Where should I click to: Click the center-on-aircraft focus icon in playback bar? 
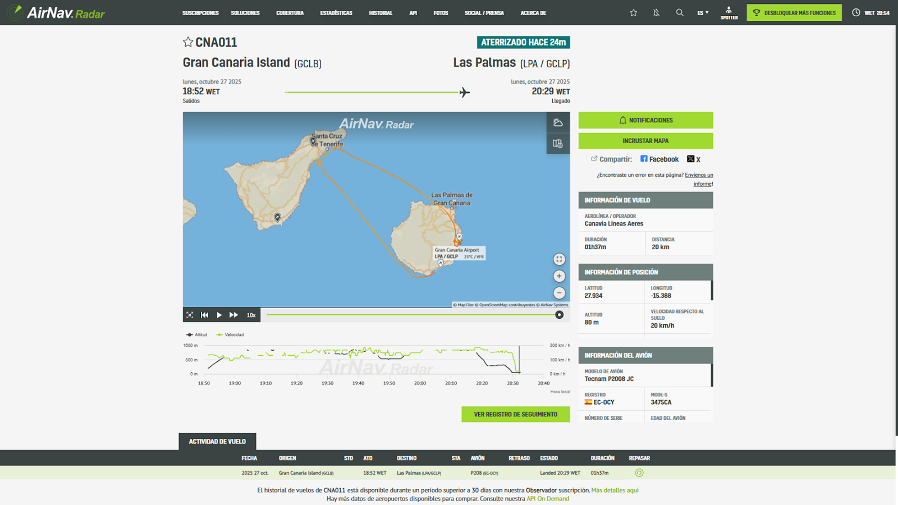click(x=190, y=315)
